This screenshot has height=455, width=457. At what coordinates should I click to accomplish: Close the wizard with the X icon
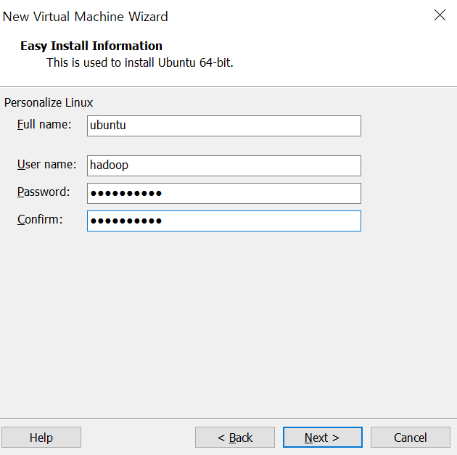coord(440,15)
